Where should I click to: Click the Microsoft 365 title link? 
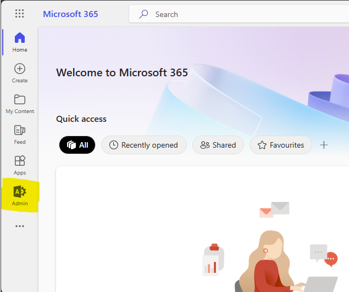point(70,14)
